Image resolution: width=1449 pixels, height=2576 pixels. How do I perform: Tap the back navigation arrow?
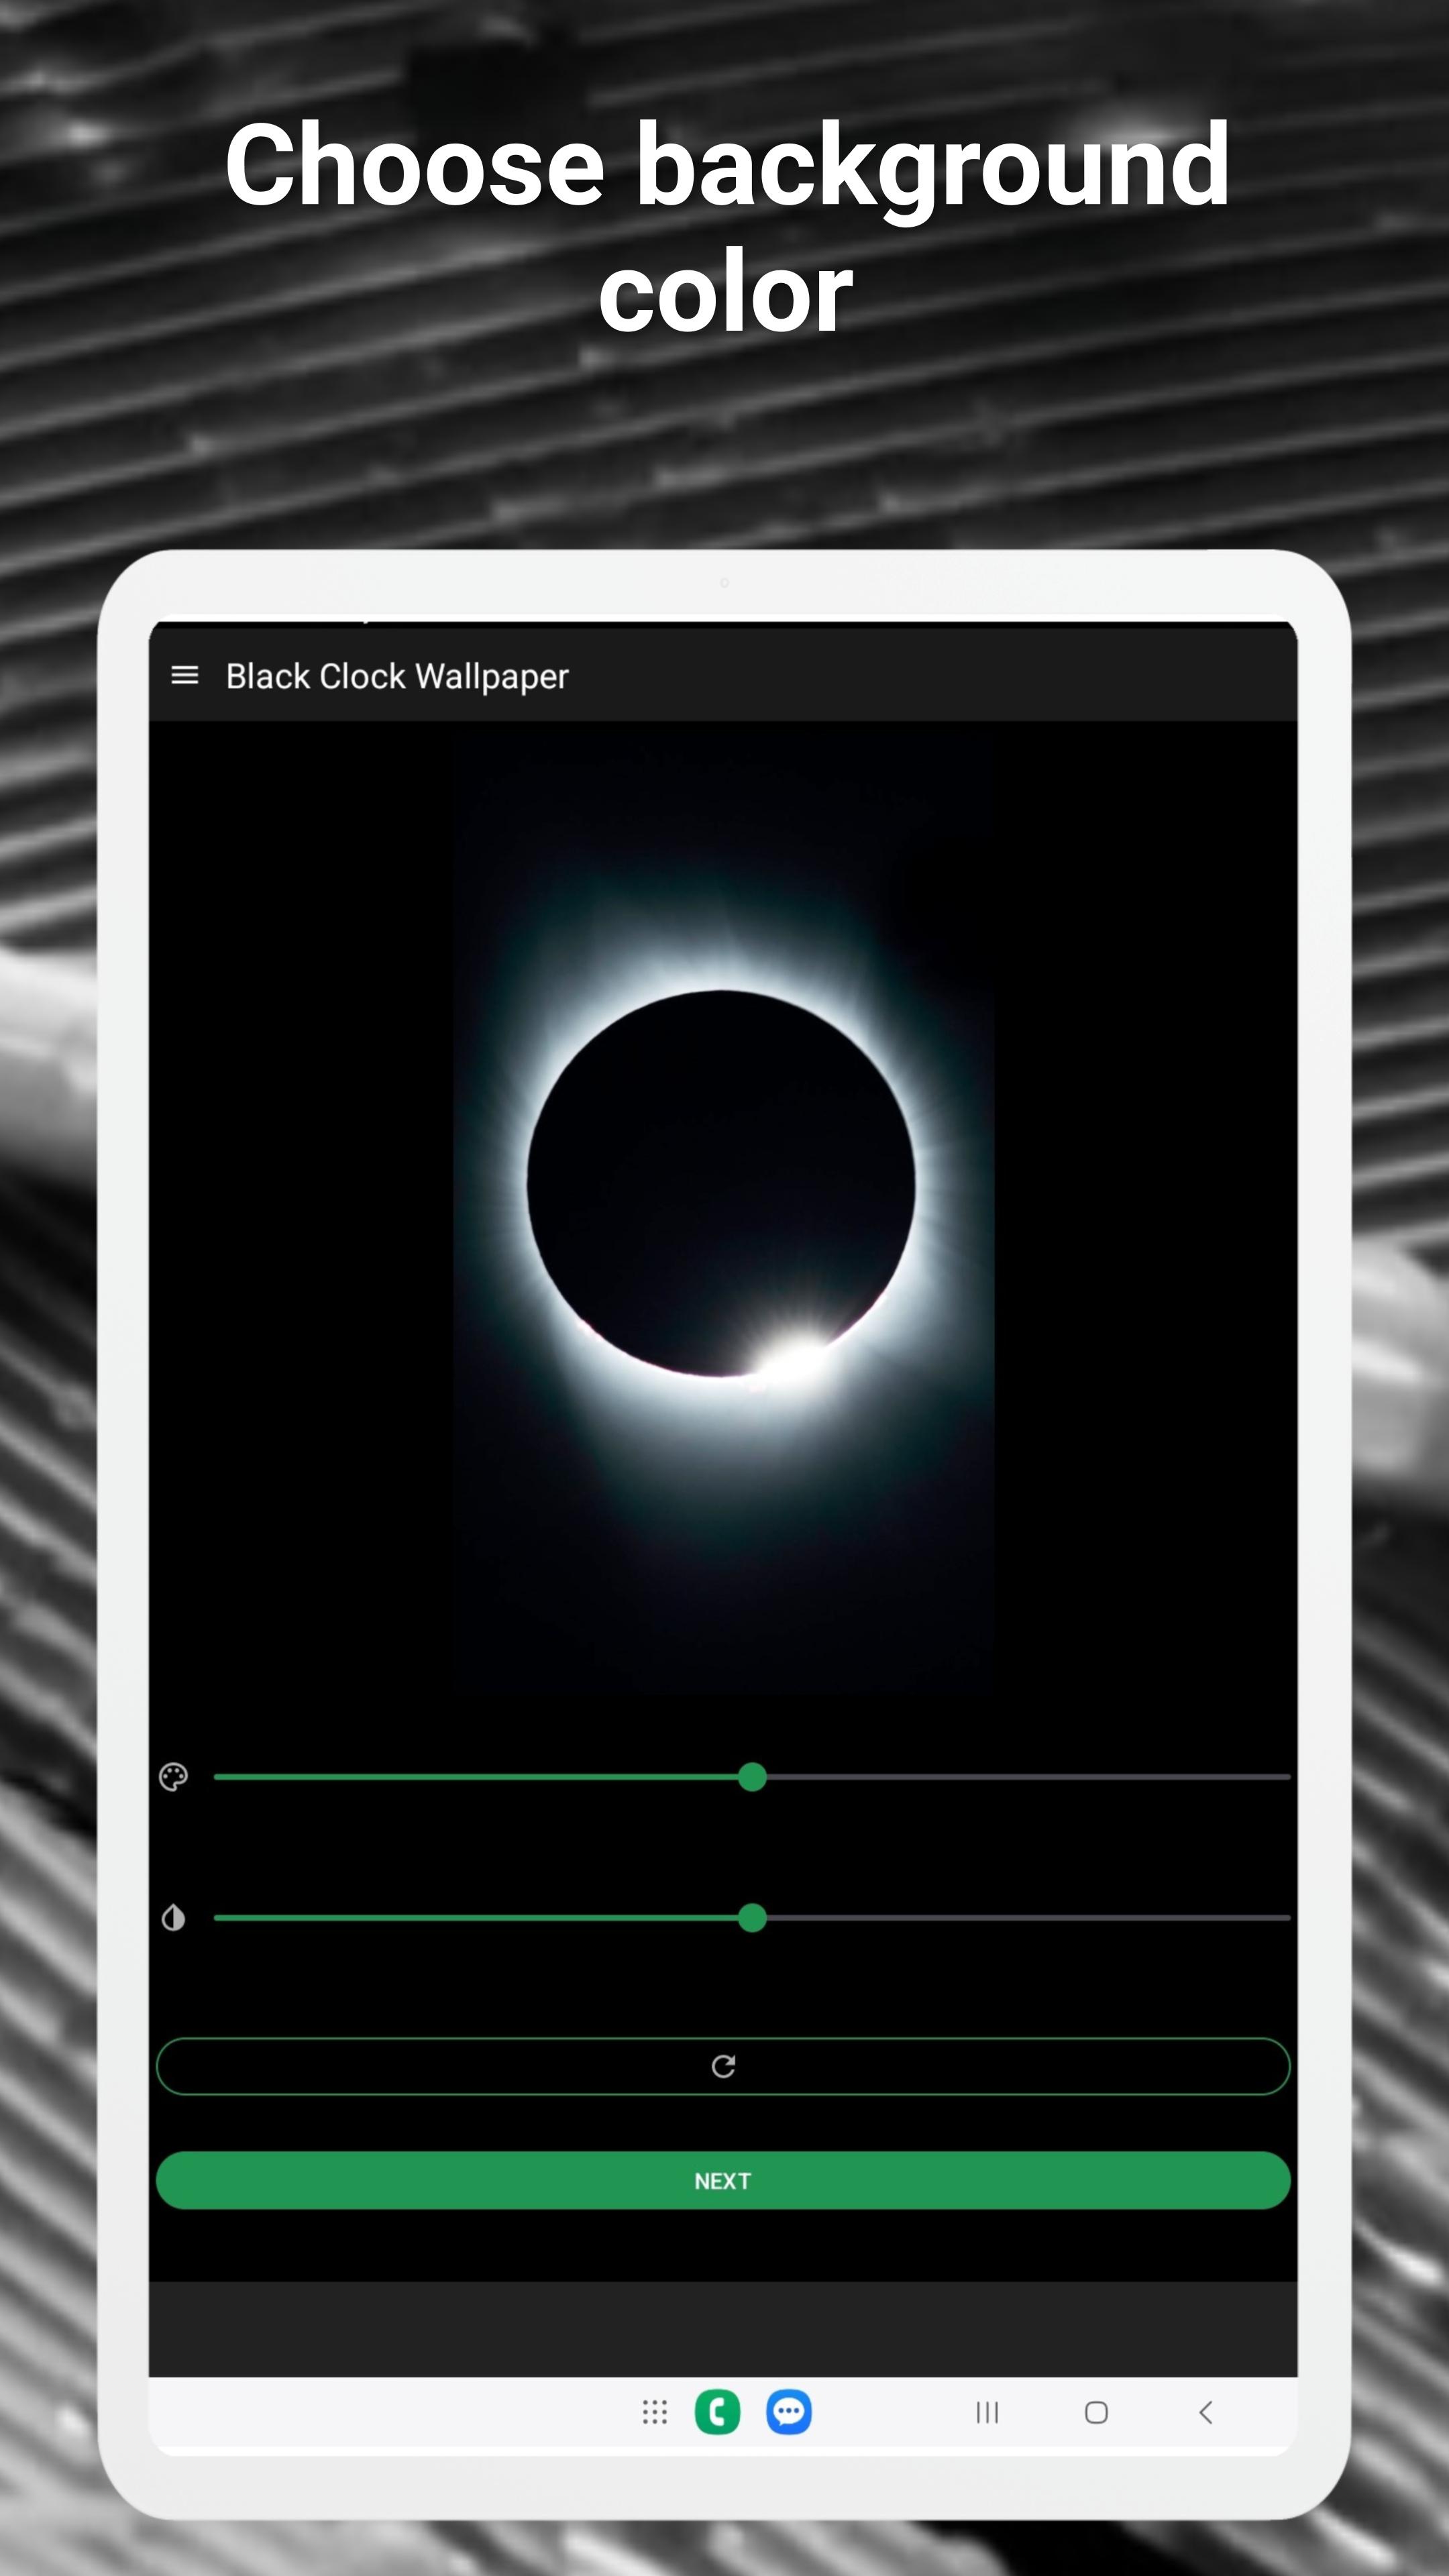tap(1206, 2412)
